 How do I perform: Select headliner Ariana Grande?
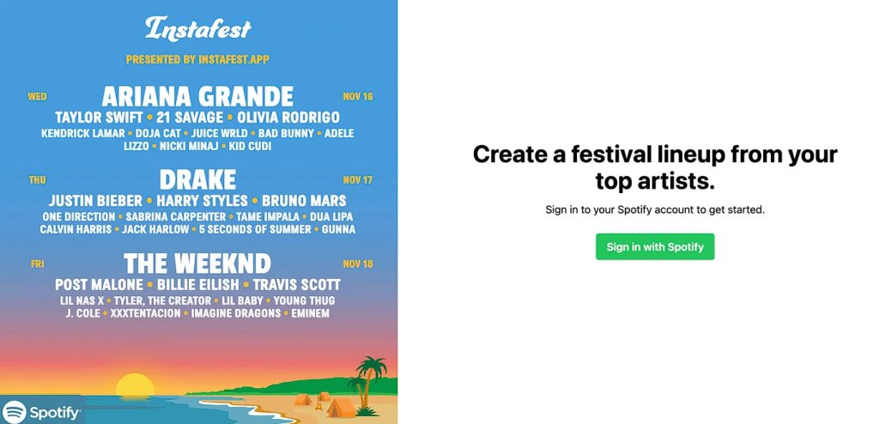click(198, 95)
